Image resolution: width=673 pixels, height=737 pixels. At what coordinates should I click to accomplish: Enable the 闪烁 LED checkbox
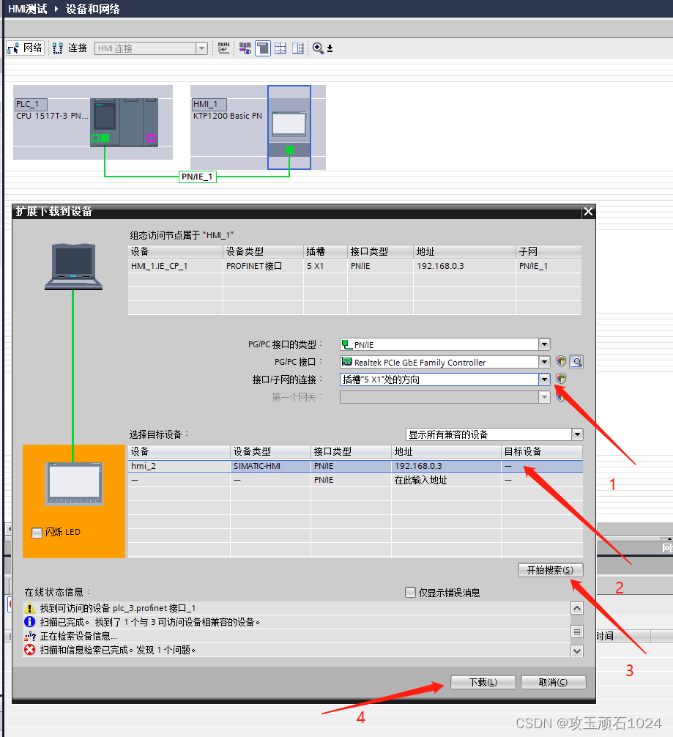coord(37,533)
